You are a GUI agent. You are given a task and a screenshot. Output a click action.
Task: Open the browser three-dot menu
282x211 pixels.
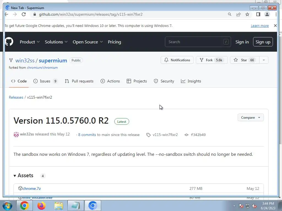pyautogui.click(x=276, y=14)
